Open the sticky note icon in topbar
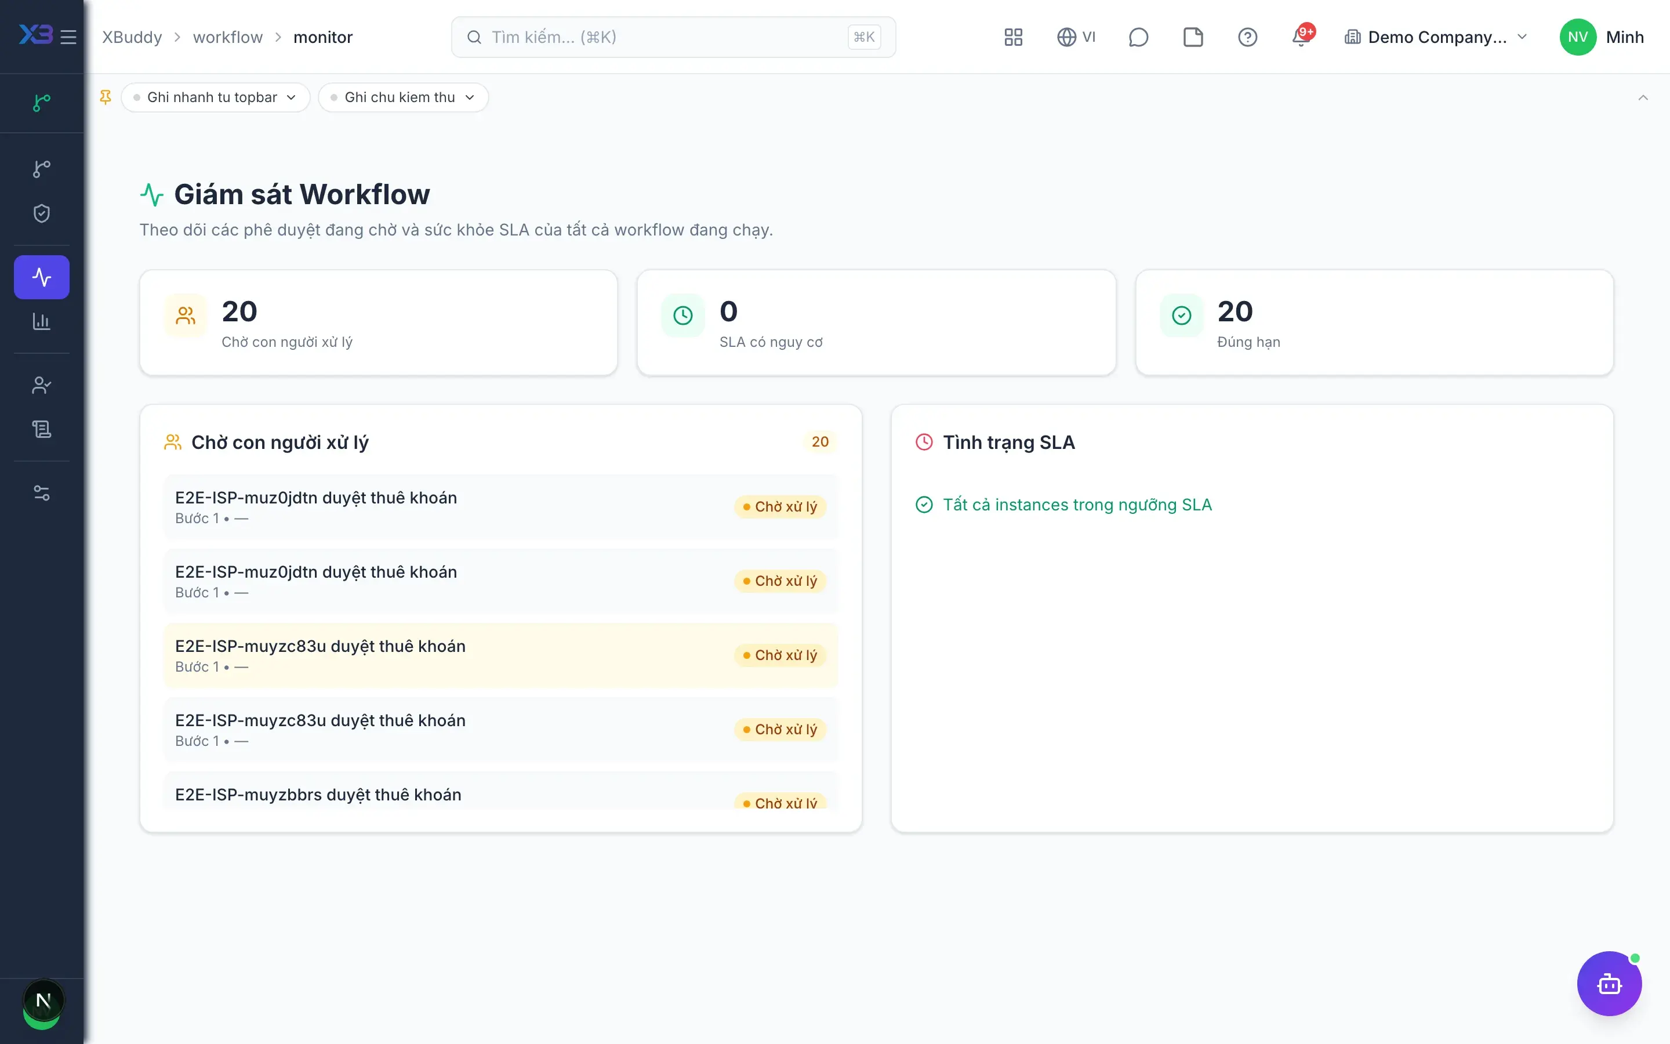Viewport: 1670px width, 1044px height. (x=1193, y=37)
